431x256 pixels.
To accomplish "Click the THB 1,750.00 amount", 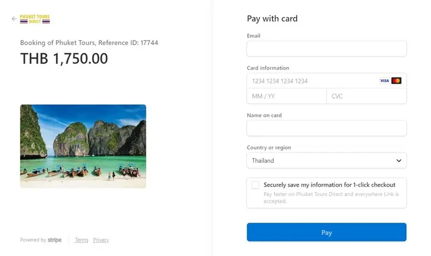I will point(64,59).
